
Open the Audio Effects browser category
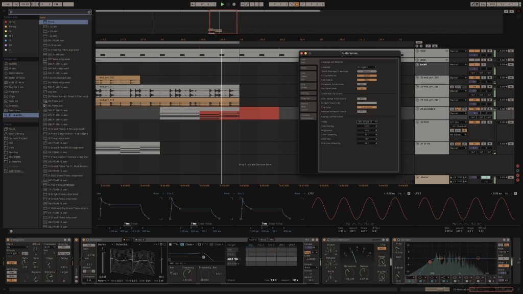click(16, 77)
